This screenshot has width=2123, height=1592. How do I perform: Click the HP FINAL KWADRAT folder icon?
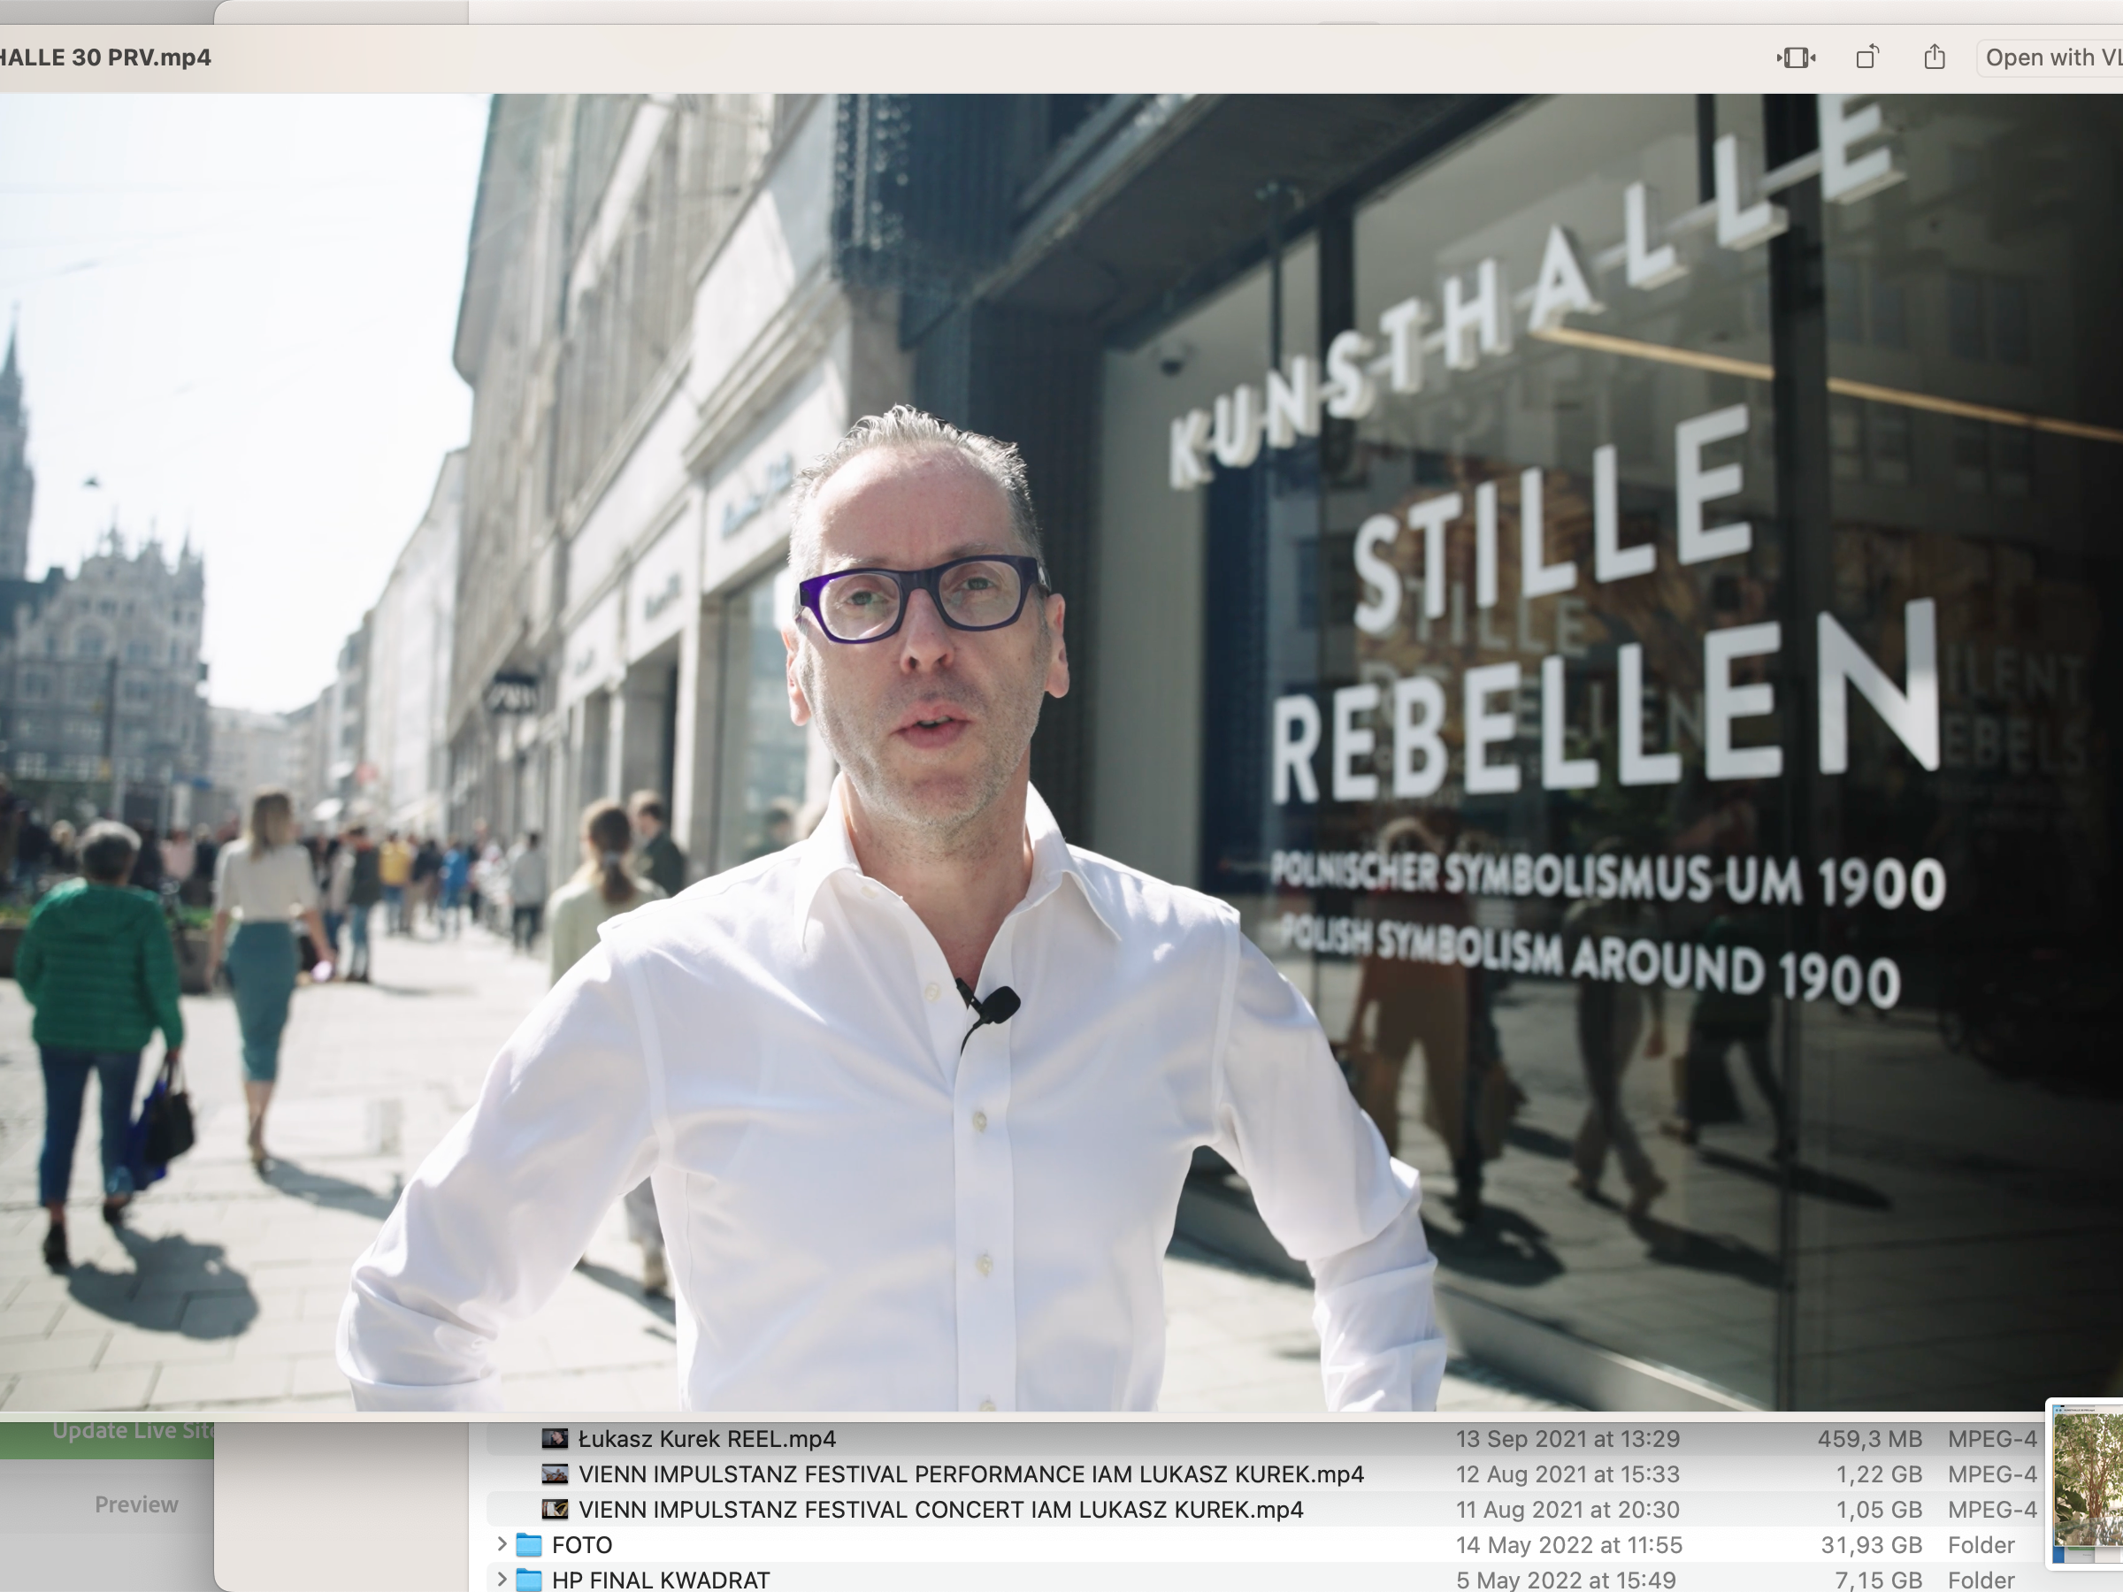tap(529, 1580)
